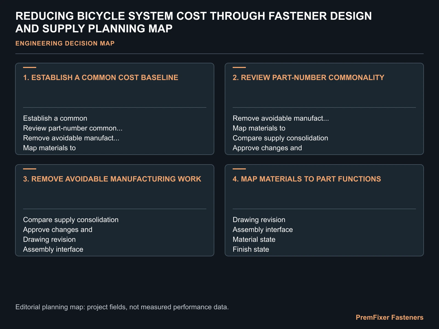Select "Compare supply consolidation" in card 3

pos(71,220)
